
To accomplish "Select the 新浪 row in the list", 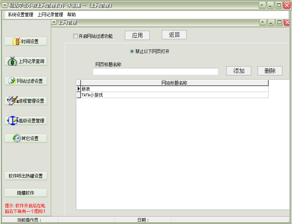I will click(x=175, y=89).
